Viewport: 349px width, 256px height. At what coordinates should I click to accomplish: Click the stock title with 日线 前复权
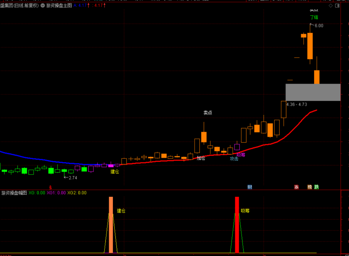[19, 5]
